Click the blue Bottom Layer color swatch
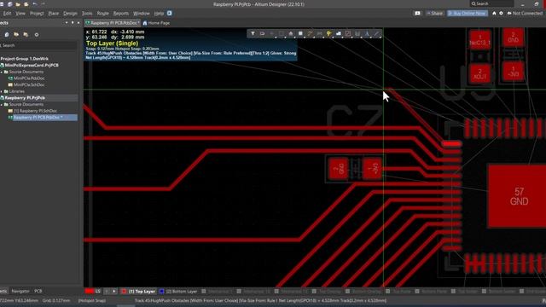Viewport: 546px width, 307px height. [161, 292]
